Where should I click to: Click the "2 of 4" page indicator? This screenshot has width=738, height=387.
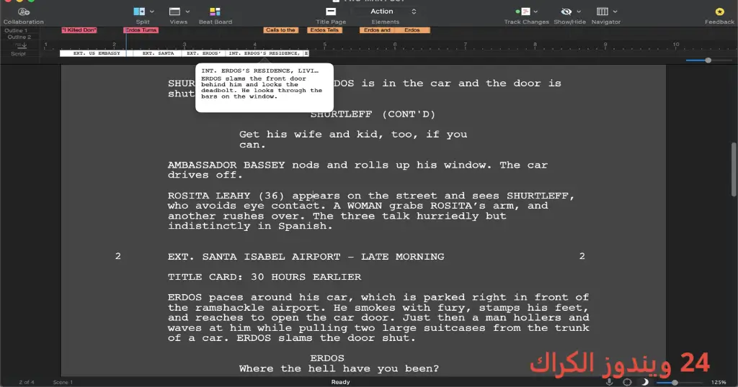(x=27, y=382)
